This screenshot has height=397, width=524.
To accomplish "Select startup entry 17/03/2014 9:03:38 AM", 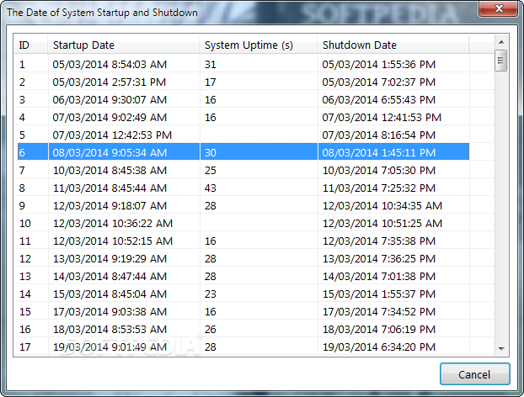I will coord(110,312).
